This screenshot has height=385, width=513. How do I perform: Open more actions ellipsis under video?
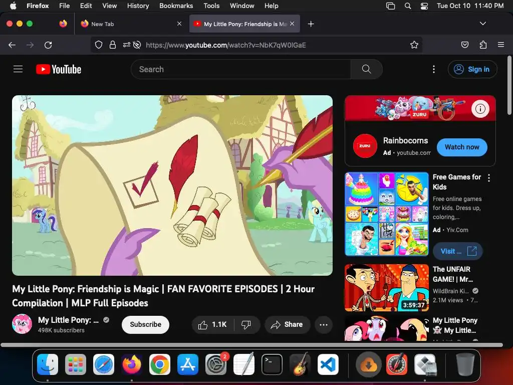(324, 325)
